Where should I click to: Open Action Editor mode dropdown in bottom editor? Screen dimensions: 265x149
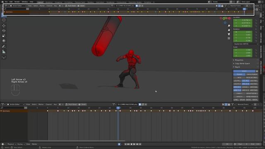(15, 104)
